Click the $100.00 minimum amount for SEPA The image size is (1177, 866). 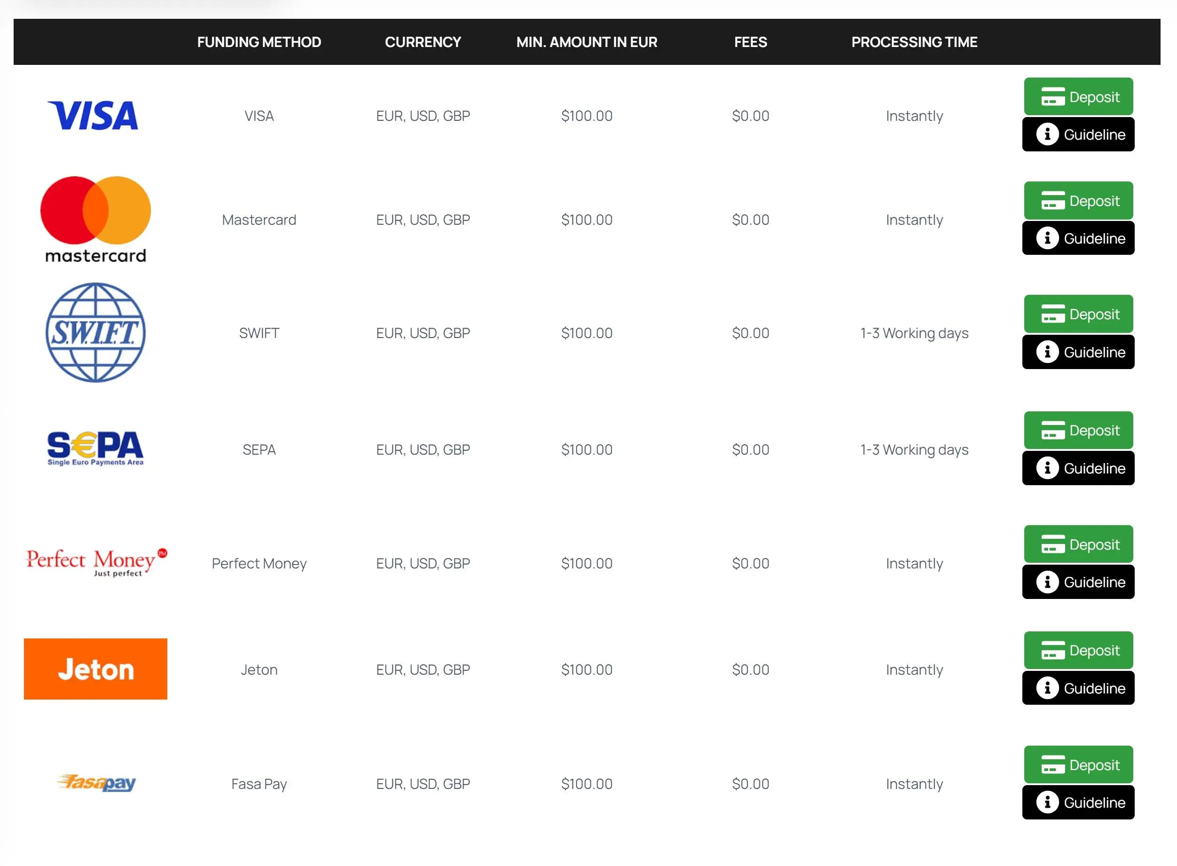(x=587, y=449)
